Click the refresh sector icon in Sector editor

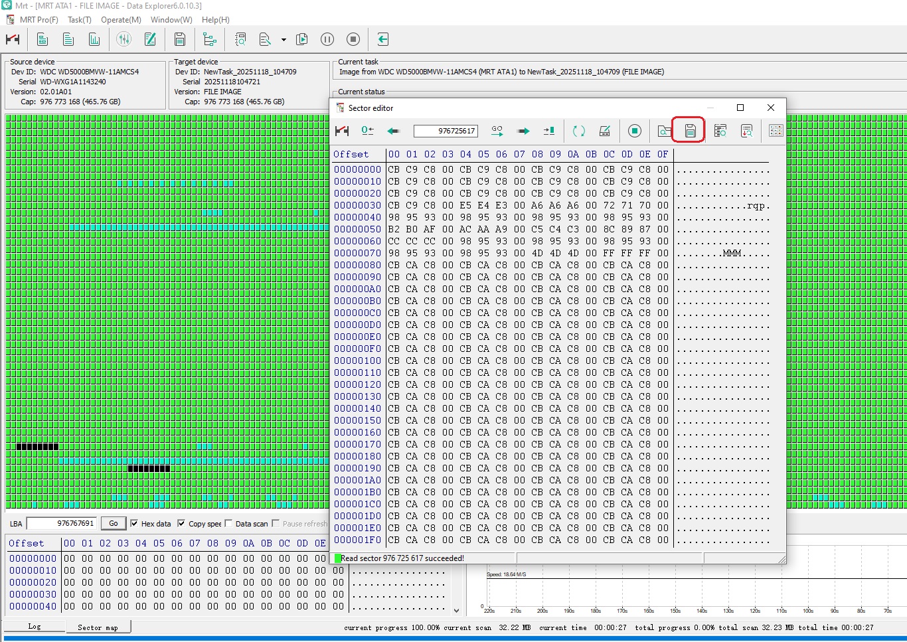click(579, 131)
